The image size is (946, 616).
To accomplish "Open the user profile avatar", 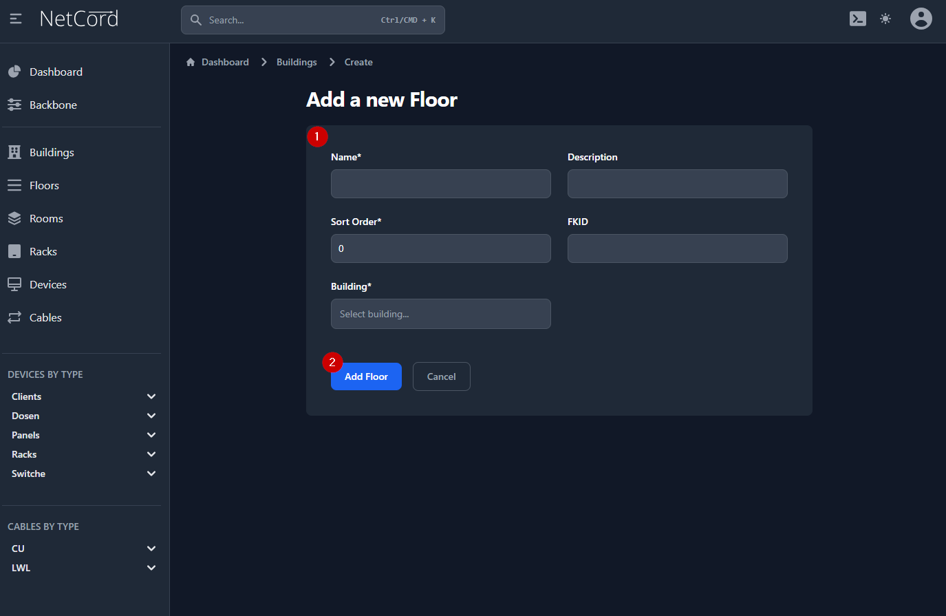I will point(921,19).
